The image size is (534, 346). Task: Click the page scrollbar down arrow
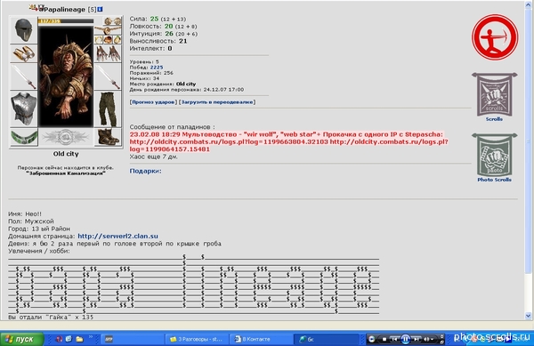pos(528,316)
